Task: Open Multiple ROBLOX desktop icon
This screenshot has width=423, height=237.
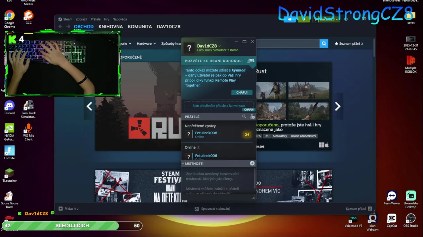Action: 411,65
